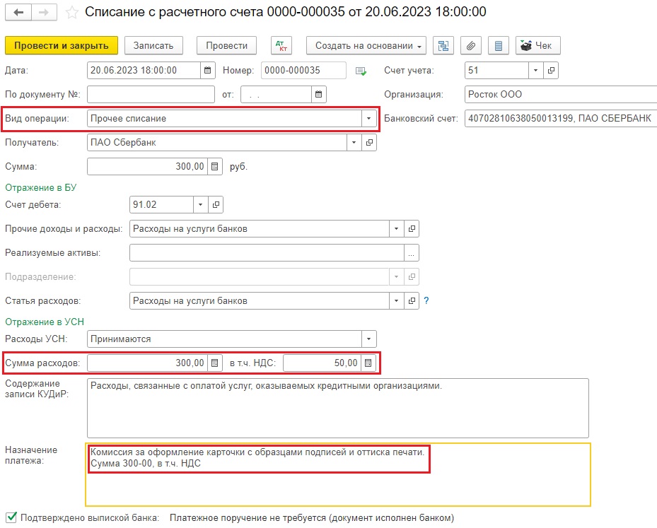
Task: Open calendar picker for the 'от' date field
Action: click(319, 94)
